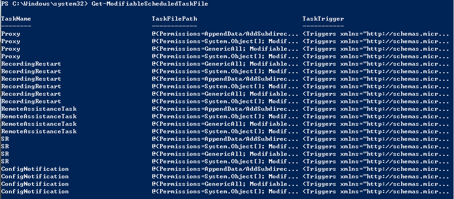
Task: Select the first RemoteAssistanceTask entry name
Action: tap(39, 109)
